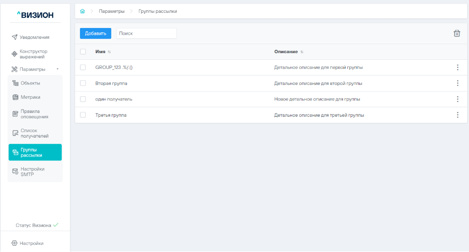Viewport: 469px width, 252px height.
Task: Open Настройки SMTP page
Action: [32, 171]
